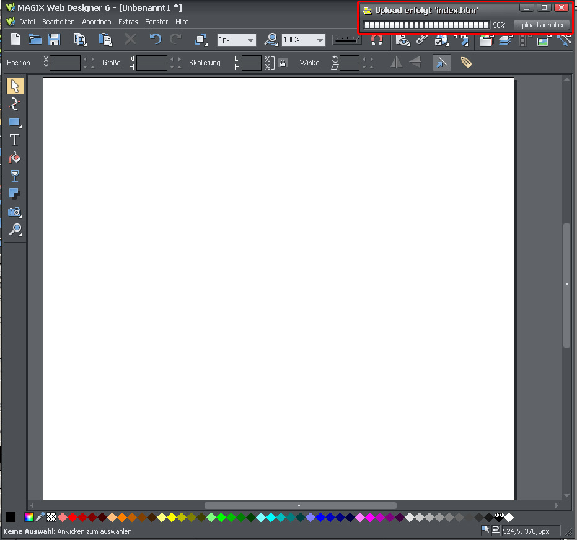
Task: Select the Fill bucket tool
Action: 15,158
